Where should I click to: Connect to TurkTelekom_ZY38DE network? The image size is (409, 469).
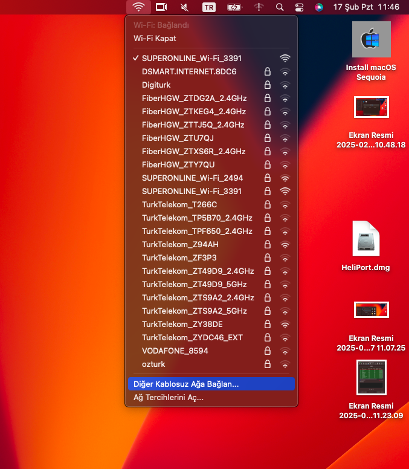(x=211, y=324)
